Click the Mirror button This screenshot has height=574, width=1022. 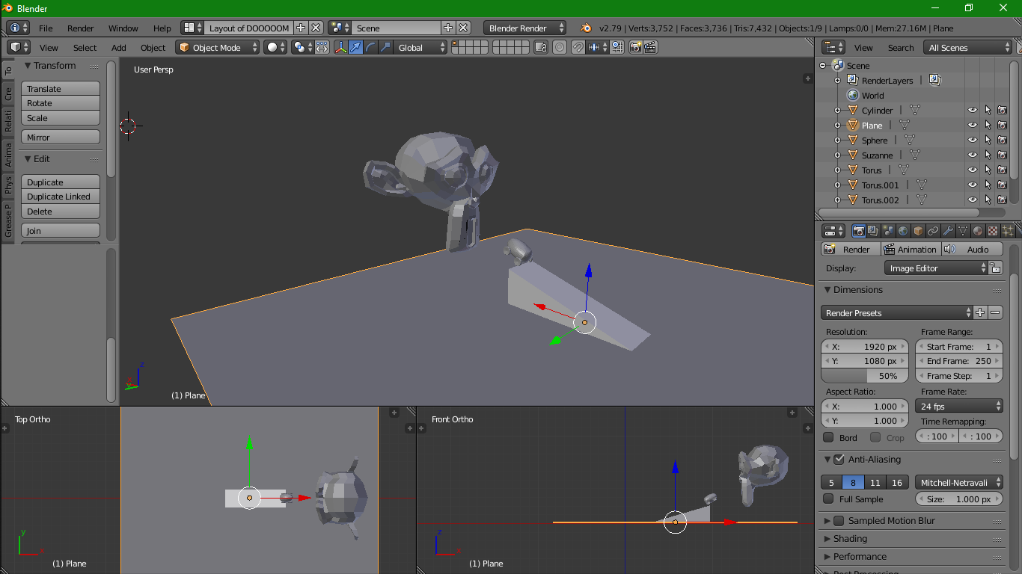61,138
